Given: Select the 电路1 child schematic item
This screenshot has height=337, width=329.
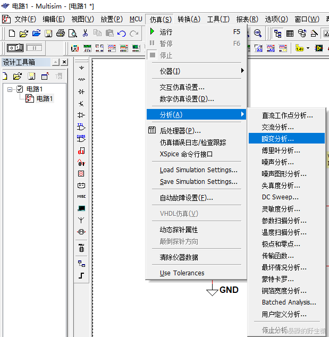Looking at the screenshot, I should pyautogui.click(x=45, y=99).
